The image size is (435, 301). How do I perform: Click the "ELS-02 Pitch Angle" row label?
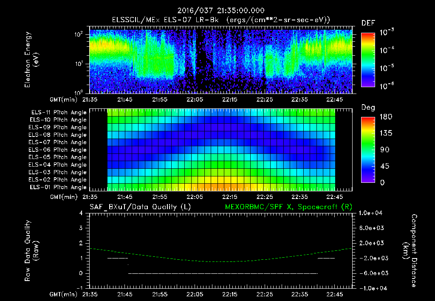point(57,180)
